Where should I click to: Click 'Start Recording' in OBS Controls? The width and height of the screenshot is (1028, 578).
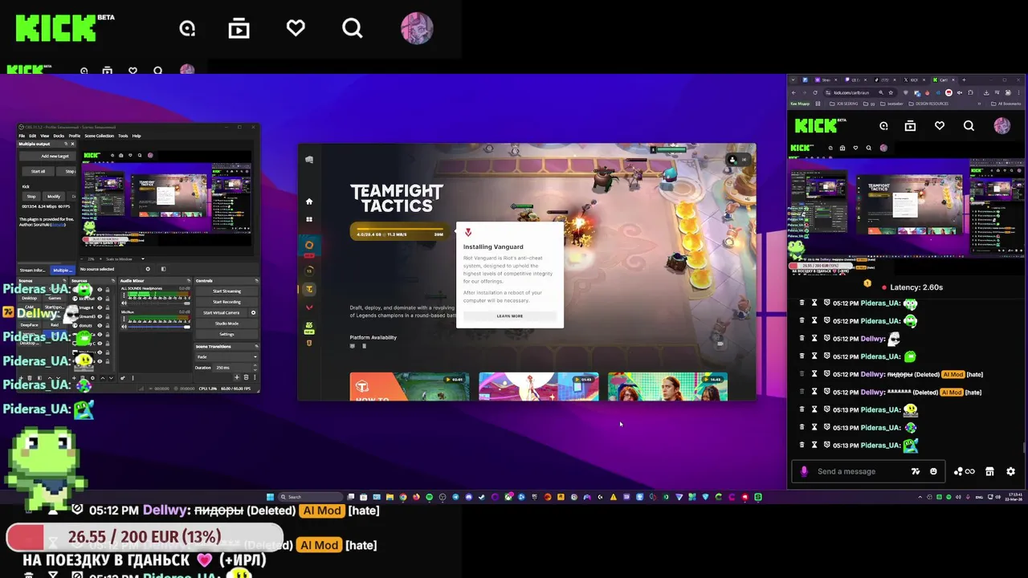226,302
